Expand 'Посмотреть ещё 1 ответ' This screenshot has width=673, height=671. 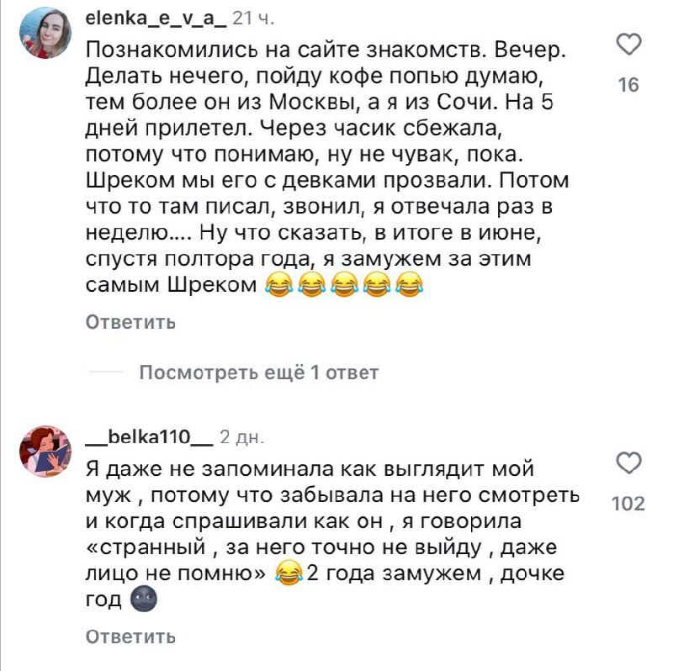[x=258, y=372]
